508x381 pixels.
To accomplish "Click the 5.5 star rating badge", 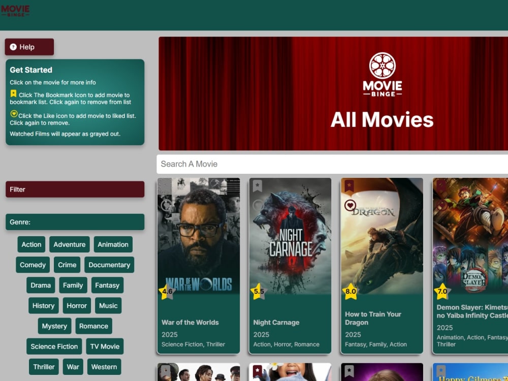I will point(259,291).
